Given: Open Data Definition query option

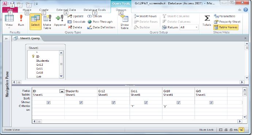Looking at the screenshot, I should pyautogui.click(x=101, y=27).
